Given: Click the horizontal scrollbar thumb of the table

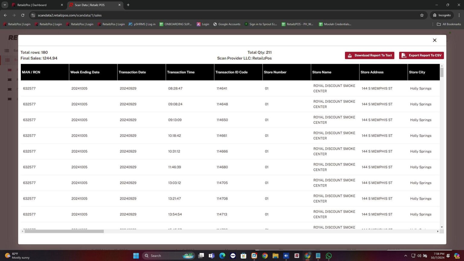Looking at the screenshot, I should (64, 231).
